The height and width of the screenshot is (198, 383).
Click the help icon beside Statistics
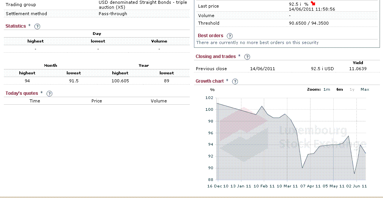click(37, 27)
